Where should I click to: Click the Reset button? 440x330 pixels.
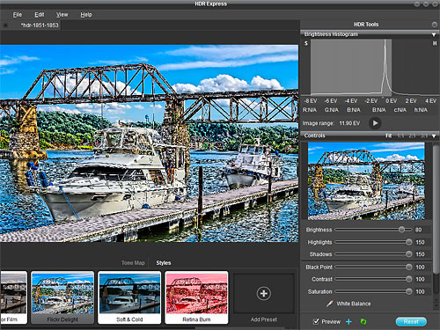[411, 321]
